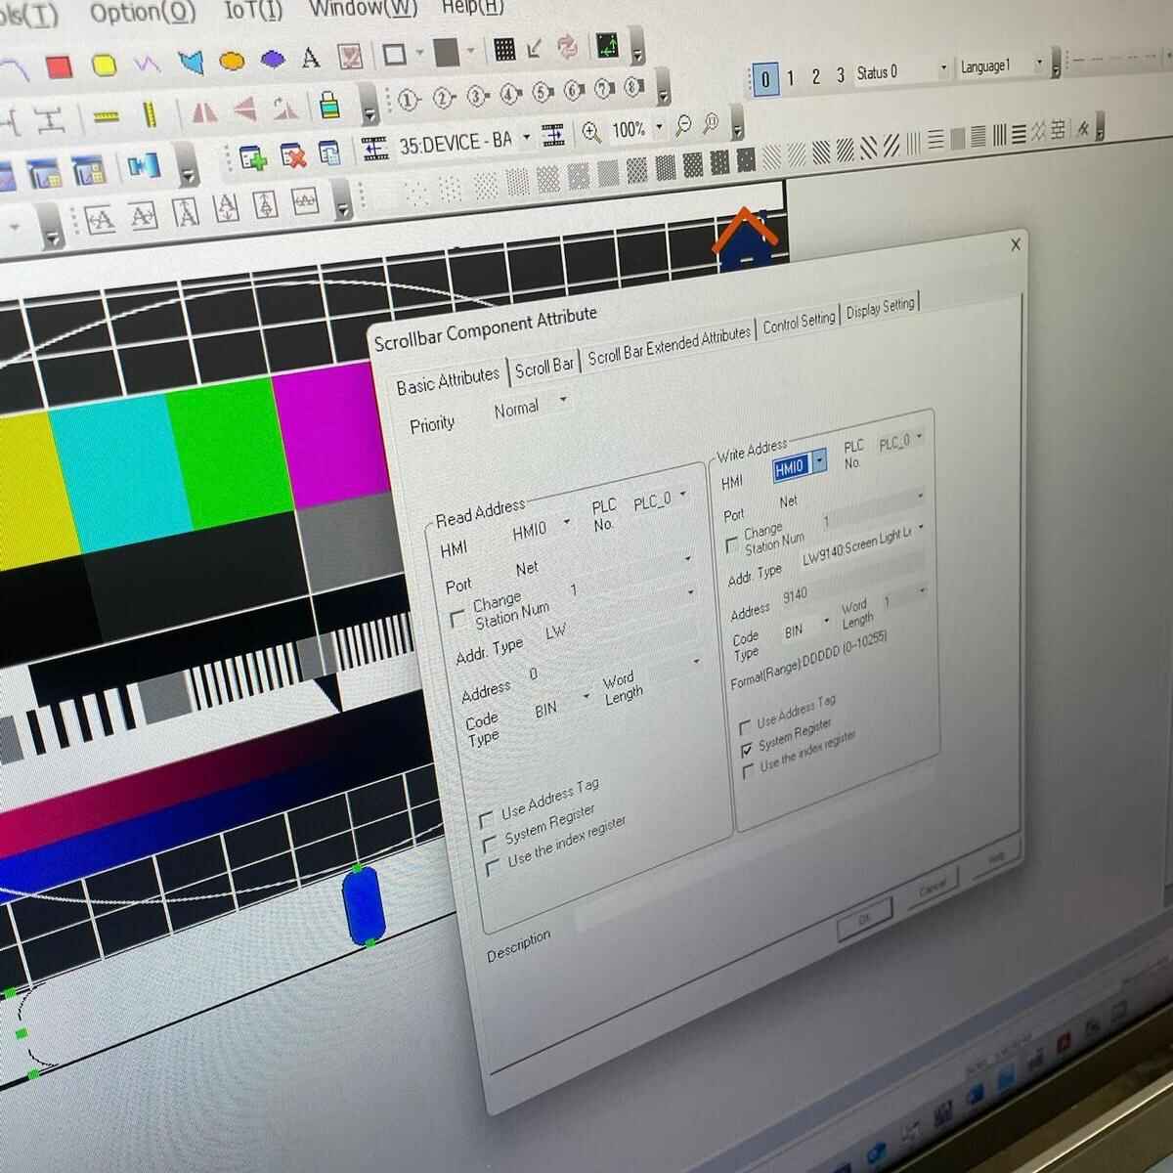This screenshot has height=1173, width=1173.
Task: Switch to the Scroll Bar Extended Attributes tab
Action: point(669,345)
